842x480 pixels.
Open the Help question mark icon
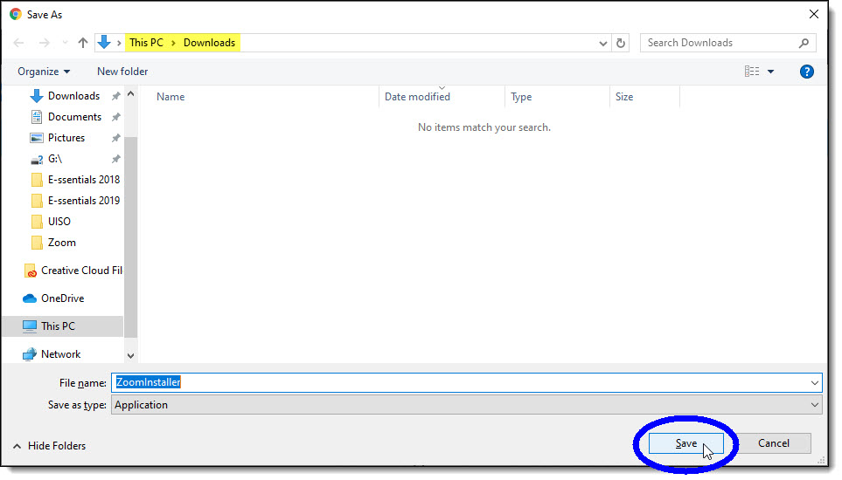pyautogui.click(x=806, y=72)
